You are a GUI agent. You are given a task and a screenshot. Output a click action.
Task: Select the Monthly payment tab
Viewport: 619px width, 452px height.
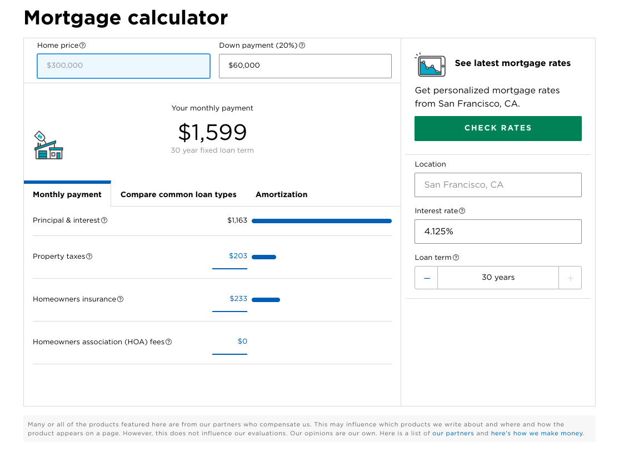click(x=67, y=194)
